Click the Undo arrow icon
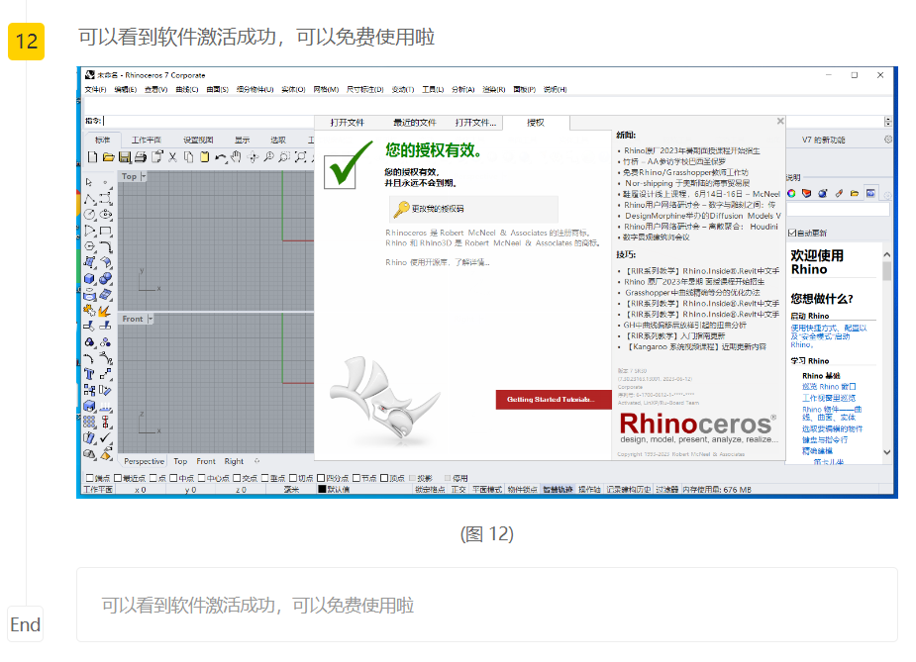Screen dimensions: 916x662 pyautogui.click(x=220, y=157)
